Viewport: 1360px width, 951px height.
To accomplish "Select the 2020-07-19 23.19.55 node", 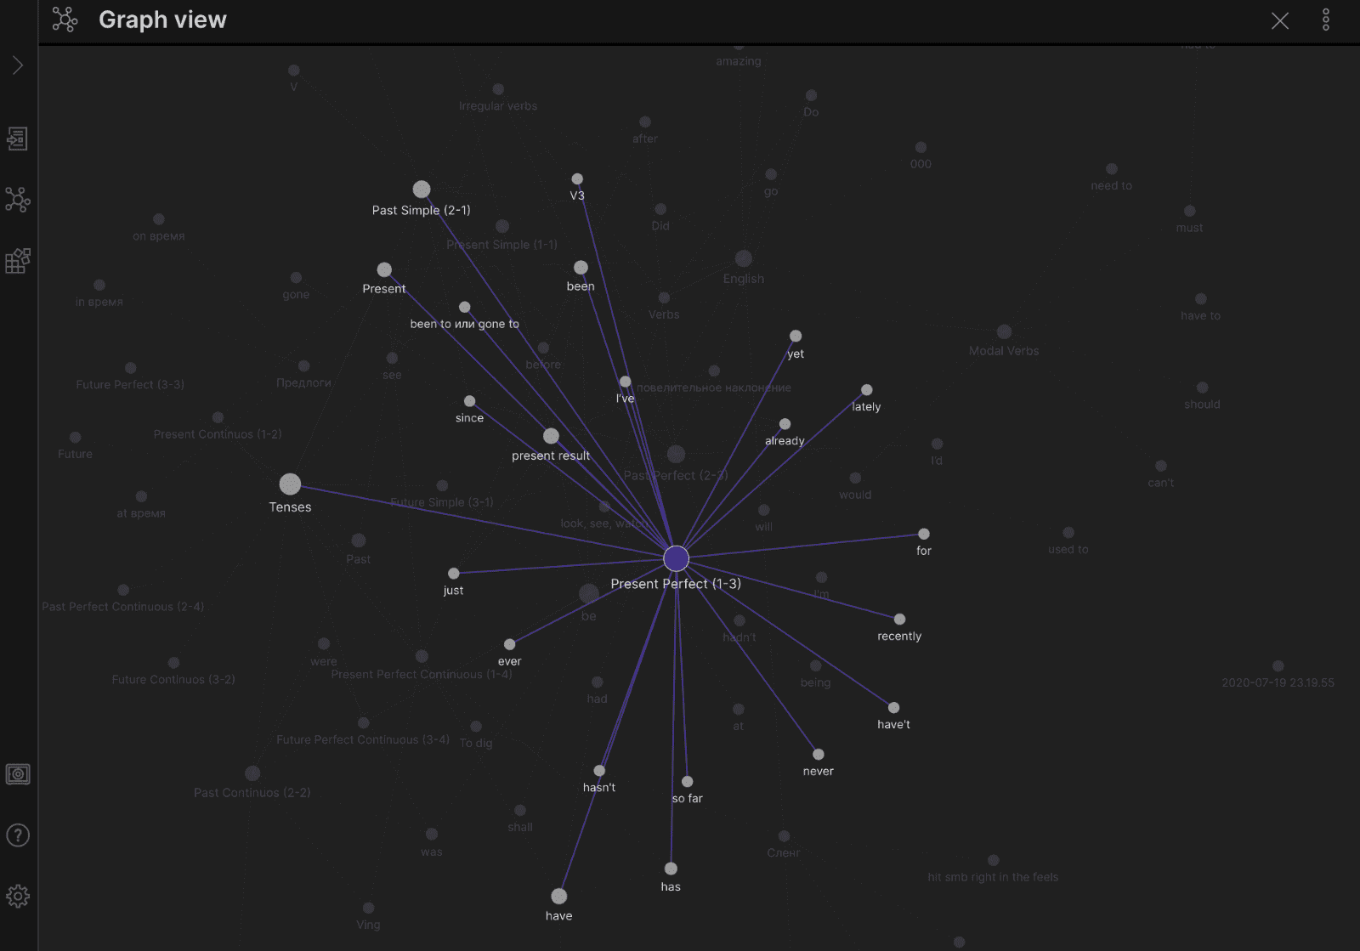I will [x=1278, y=666].
